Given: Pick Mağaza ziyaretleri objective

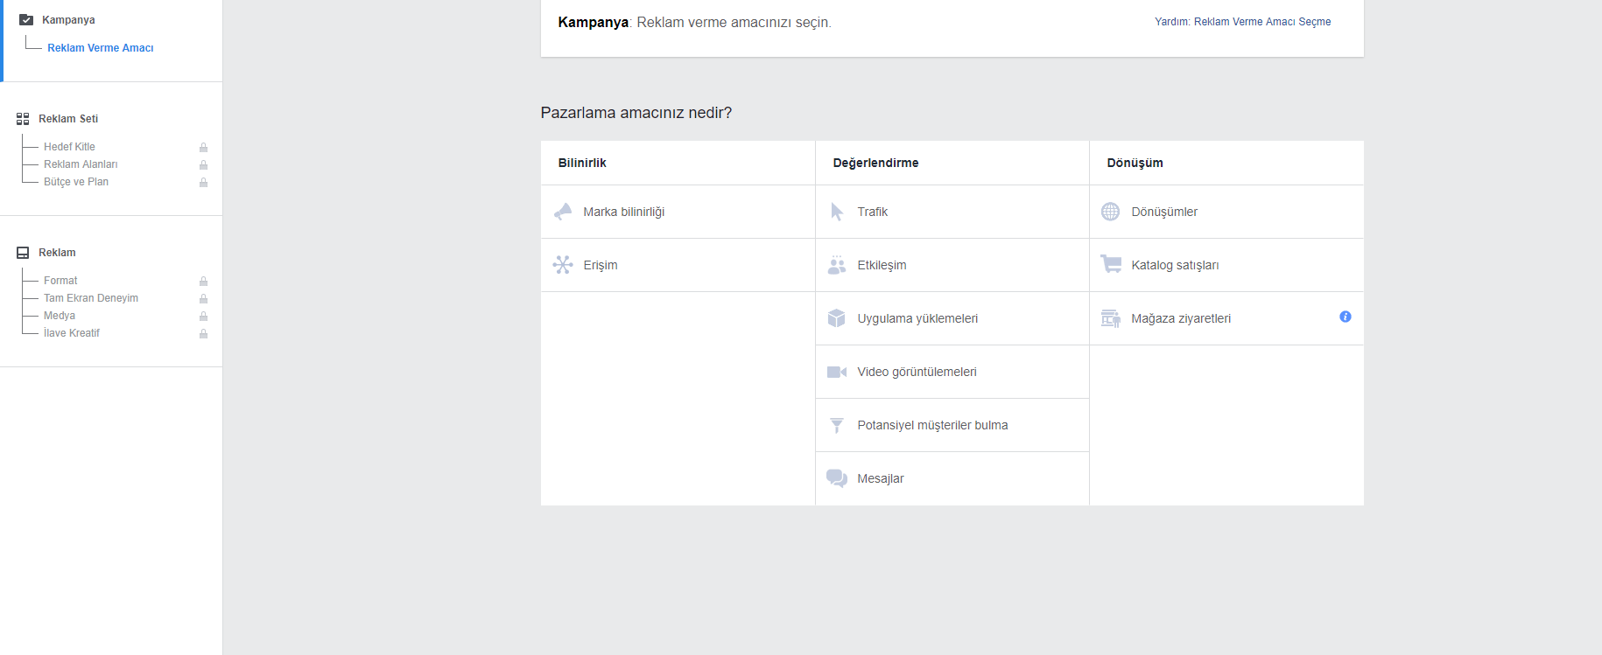Looking at the screenshot, I should point(1226,318).
